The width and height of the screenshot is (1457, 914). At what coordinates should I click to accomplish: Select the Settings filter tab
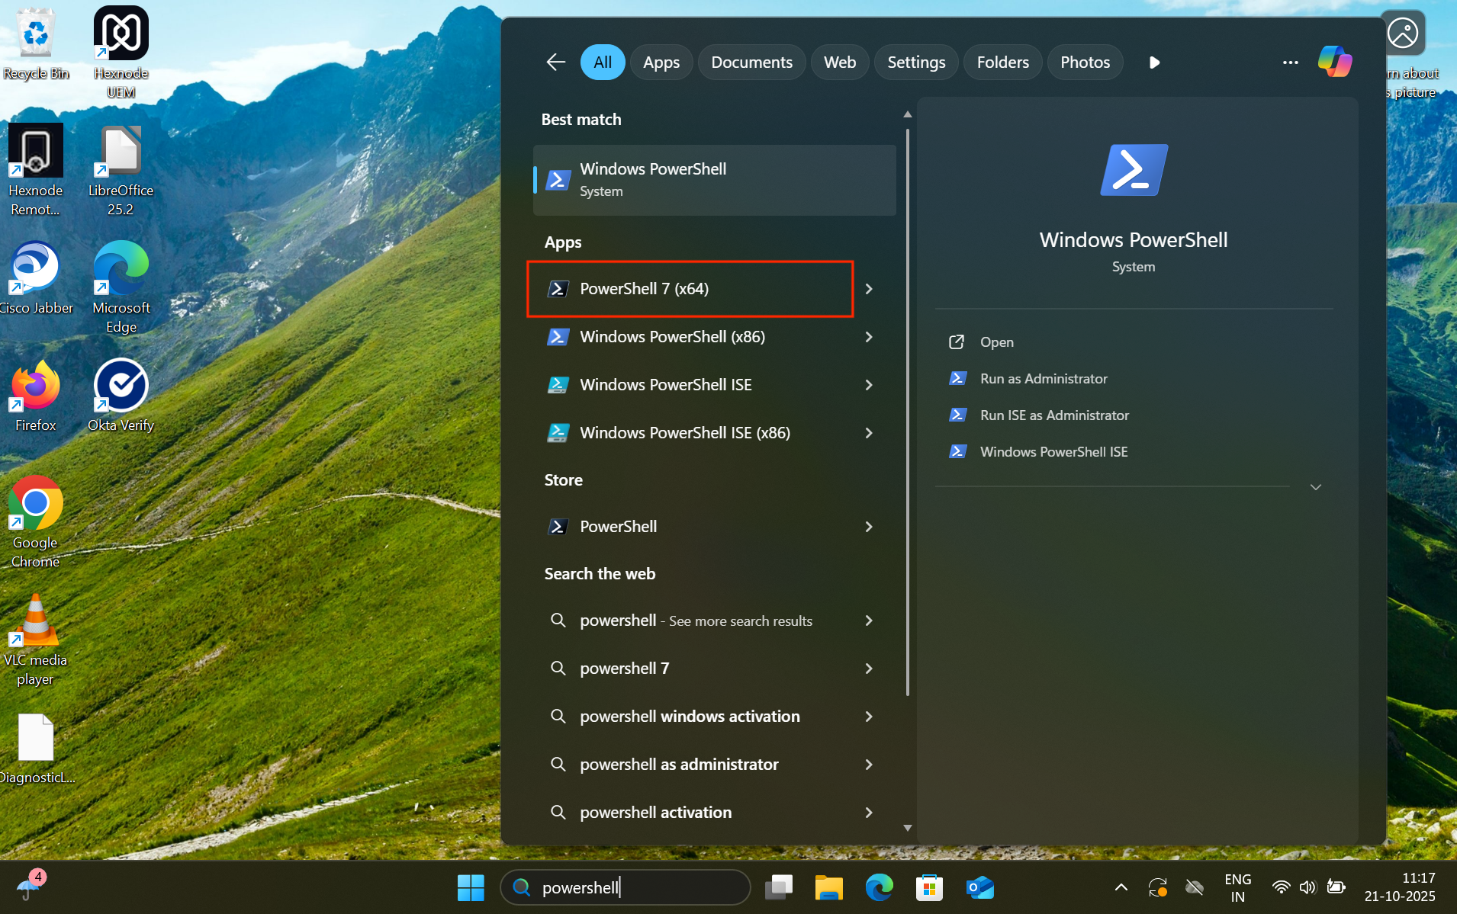pyautogui.click(x=915, y=63)
